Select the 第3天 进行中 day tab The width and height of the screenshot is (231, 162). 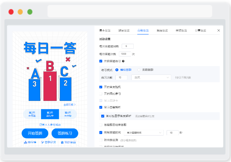click(x=50, y=114)
